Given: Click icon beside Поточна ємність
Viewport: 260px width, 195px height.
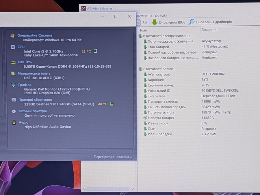Looking at the screenshot, I should point(145,112).
